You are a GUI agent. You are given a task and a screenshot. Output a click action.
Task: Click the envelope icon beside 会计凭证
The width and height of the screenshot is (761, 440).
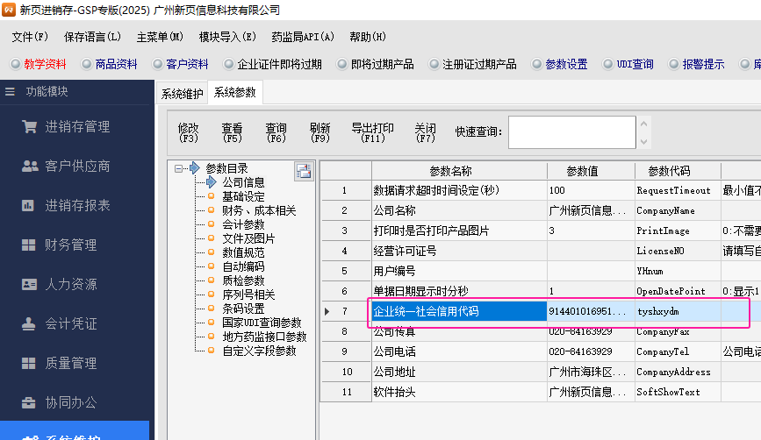(29, 324)
